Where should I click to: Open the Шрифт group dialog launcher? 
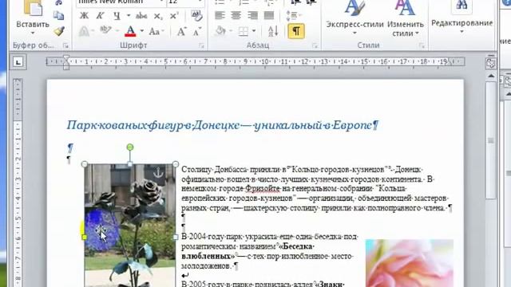(201, 46)
